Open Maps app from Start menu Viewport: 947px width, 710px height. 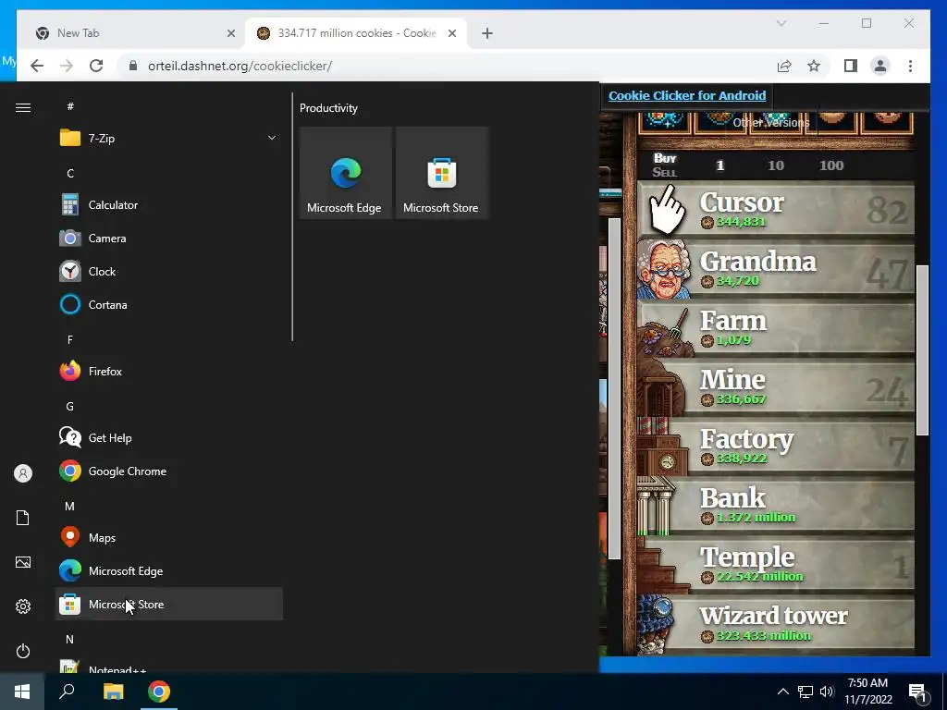[169, 537]
